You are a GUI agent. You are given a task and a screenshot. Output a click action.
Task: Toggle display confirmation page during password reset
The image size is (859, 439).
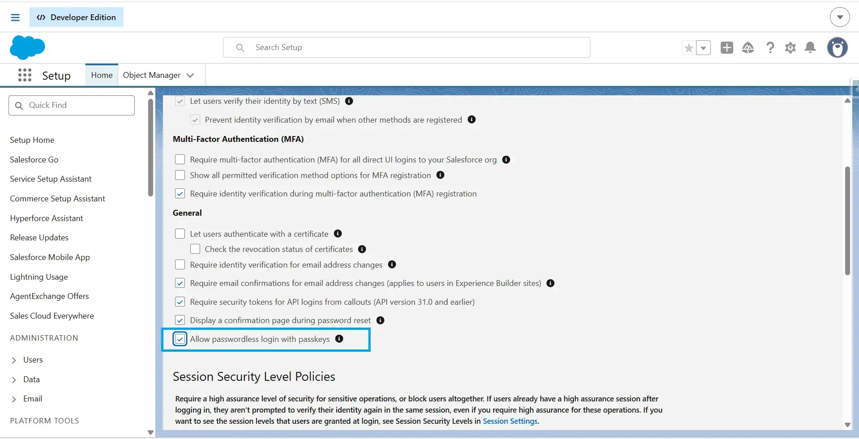[x=180, y=320]
